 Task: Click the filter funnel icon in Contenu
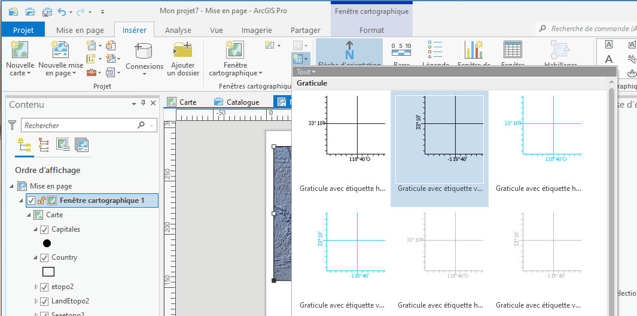(13, 126)
